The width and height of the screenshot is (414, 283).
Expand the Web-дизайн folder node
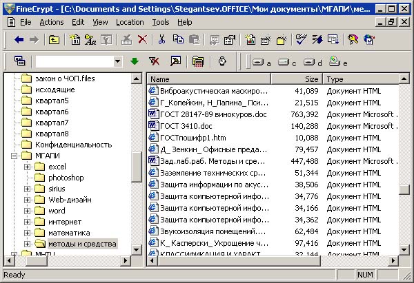pos(27,200)
